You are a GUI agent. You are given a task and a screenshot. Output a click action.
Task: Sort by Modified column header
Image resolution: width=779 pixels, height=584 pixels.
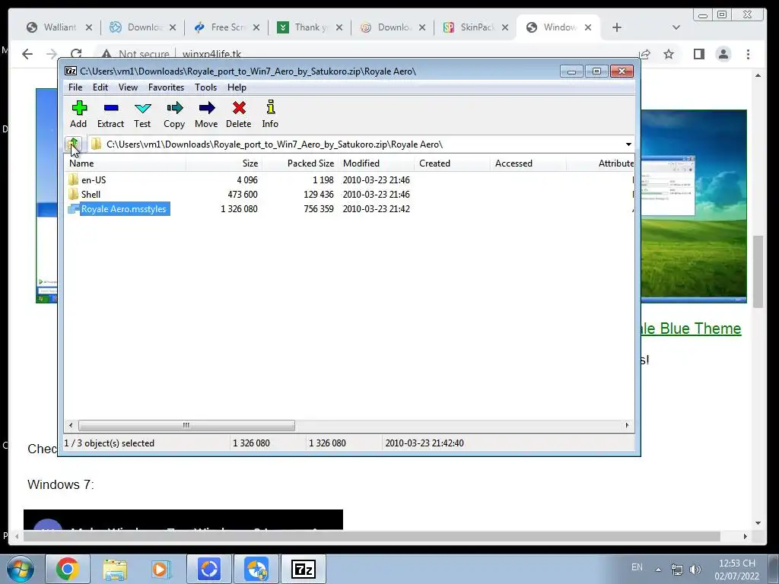click(x=376, y=163)
